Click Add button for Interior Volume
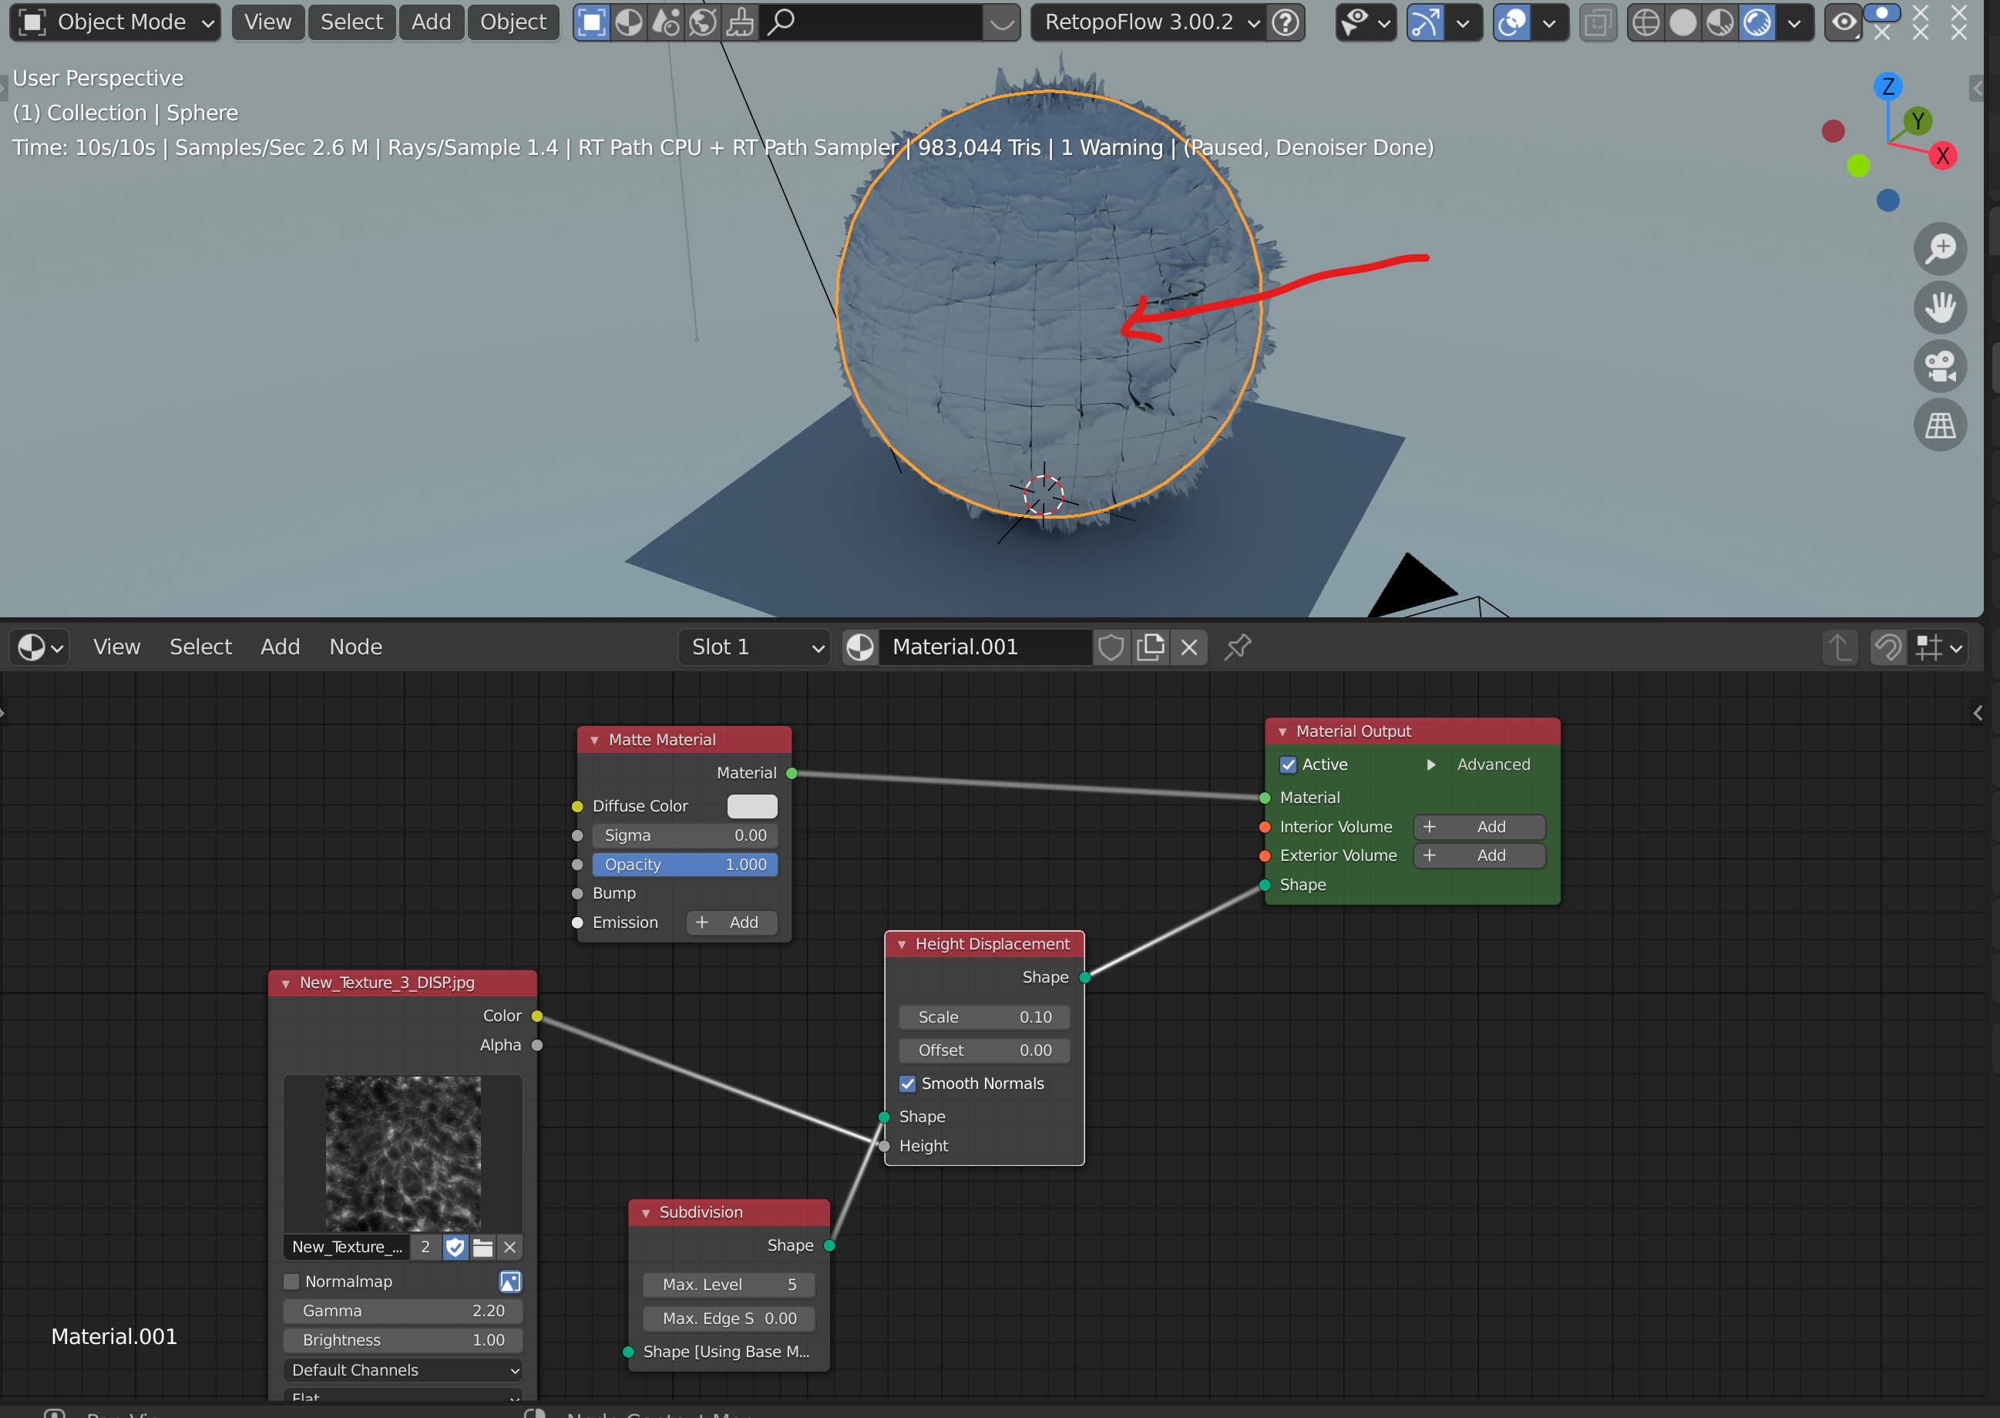Image resolution: width=2000 pixels, height=1418 pixels. click(x=1478, y=827)
